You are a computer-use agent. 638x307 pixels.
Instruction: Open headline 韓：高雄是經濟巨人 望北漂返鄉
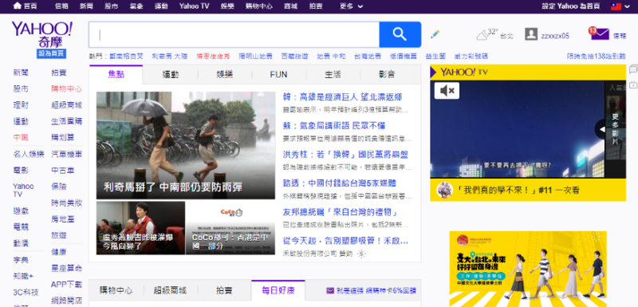[x=343, y=96]
